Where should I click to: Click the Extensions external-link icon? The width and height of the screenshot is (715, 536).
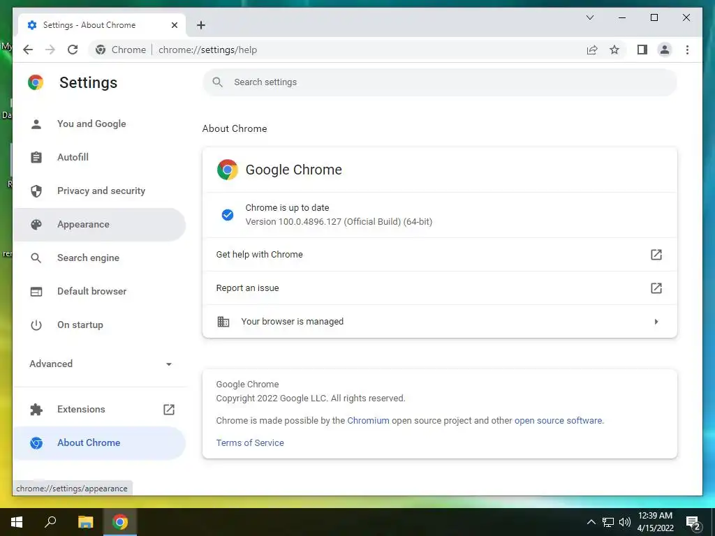tap(169, 409)
